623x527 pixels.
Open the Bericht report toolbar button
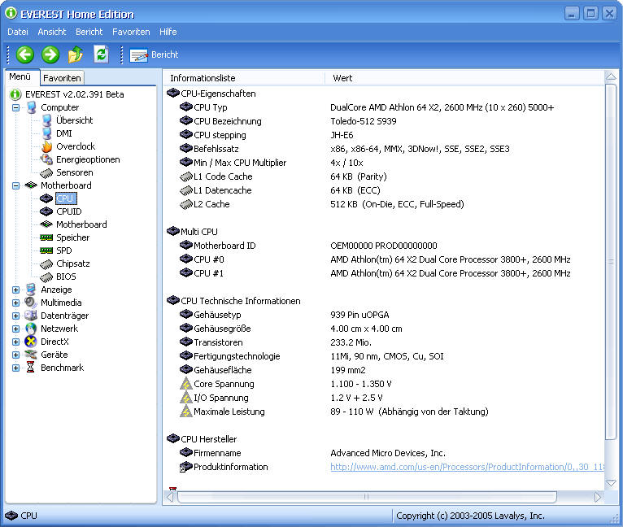coord(154,54)
